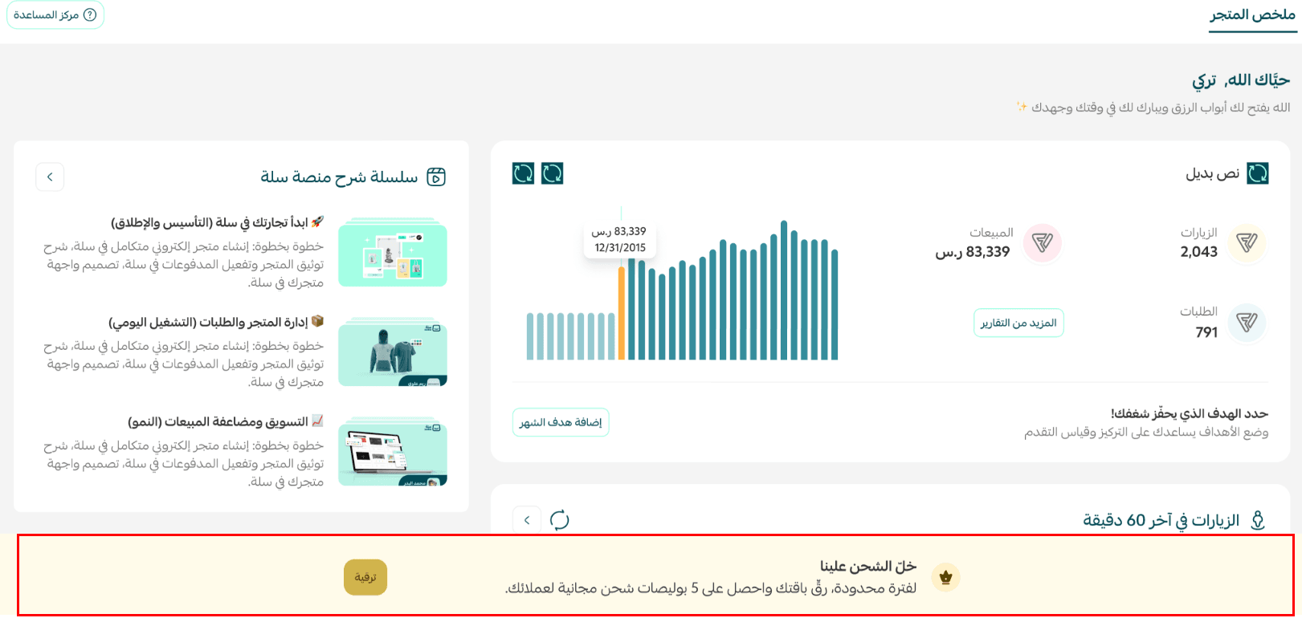The height and width of the screenshot is (618, 1302).
Task: Click the crown icon in shipping banner
Action: (945, 577)
